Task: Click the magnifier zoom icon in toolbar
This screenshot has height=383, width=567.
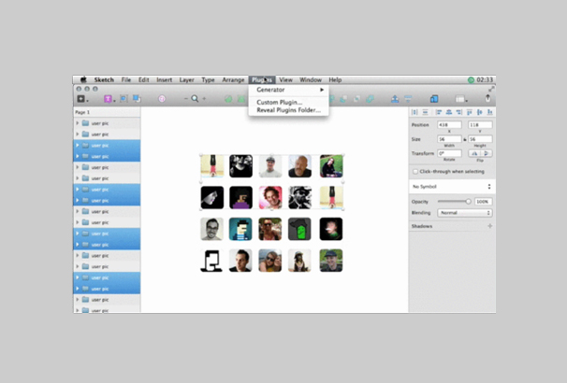Action: tap(194, 98)
